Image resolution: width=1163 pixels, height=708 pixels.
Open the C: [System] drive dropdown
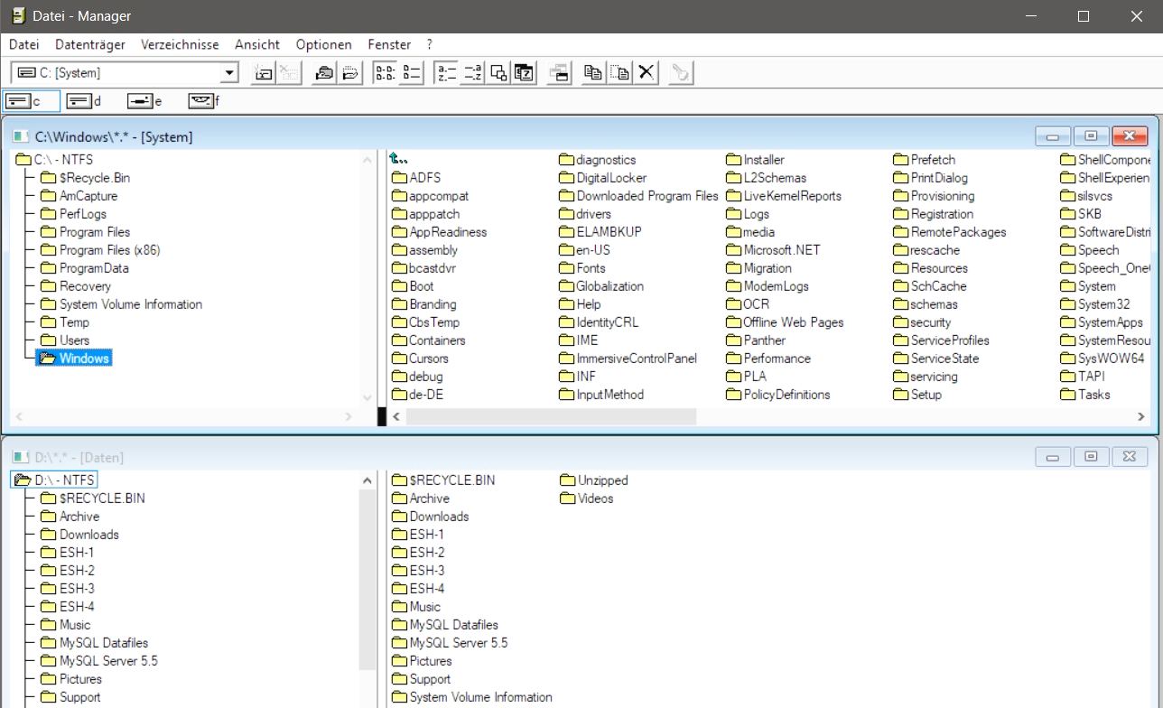tap(229, 73)
